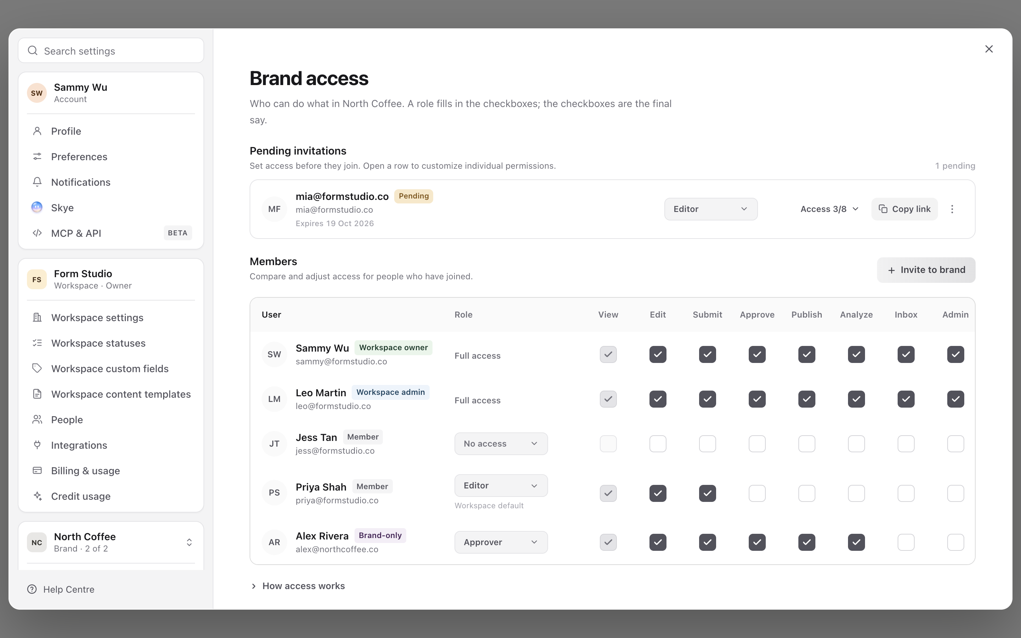The height and width of the screenshot is (638, 1021).
Task: Open Jess Tan's No access role dropdown
Action: [501, 444]
